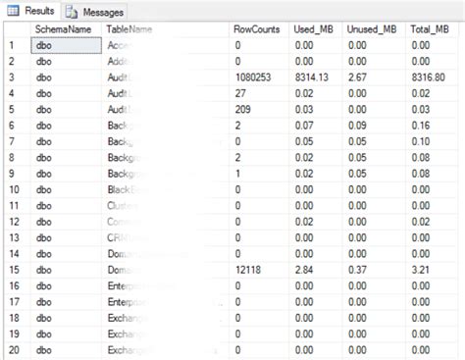Select the Used_MB 0.00 in row 17
Viewport: 465px width, 360px height.
pos(304,301)
